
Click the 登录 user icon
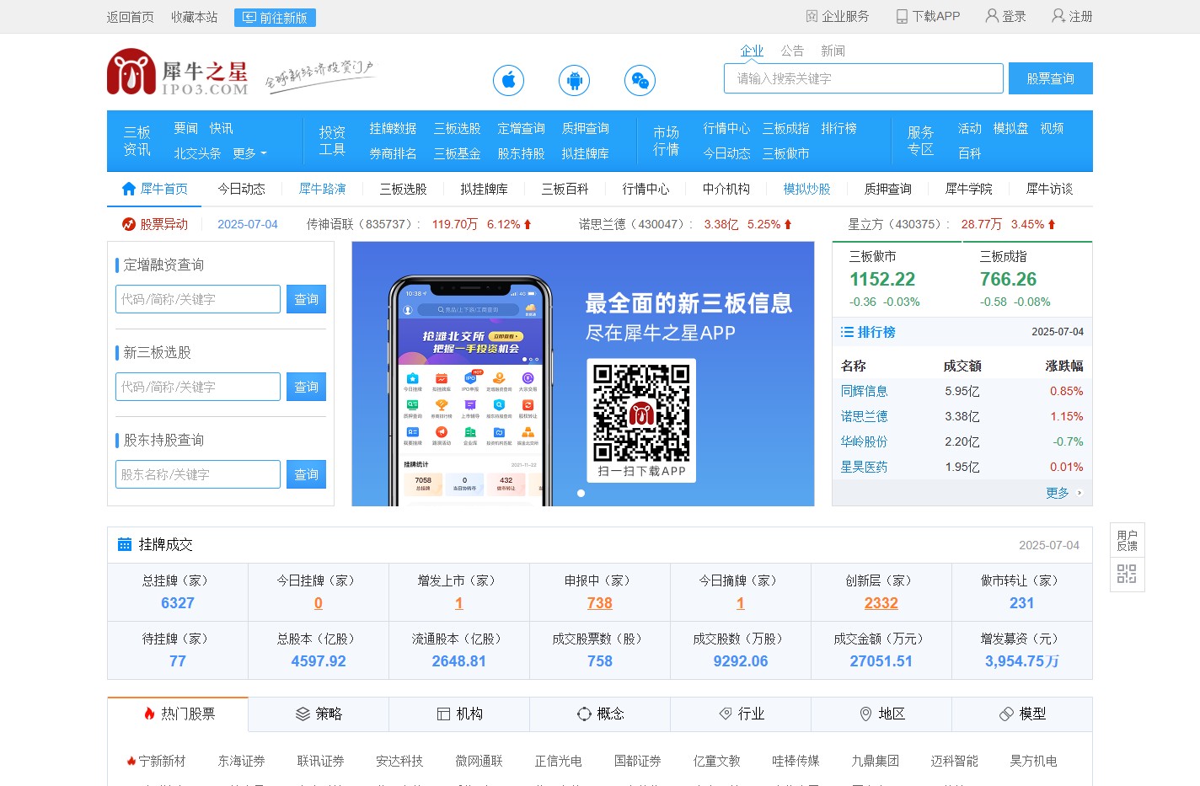point(992,16)
